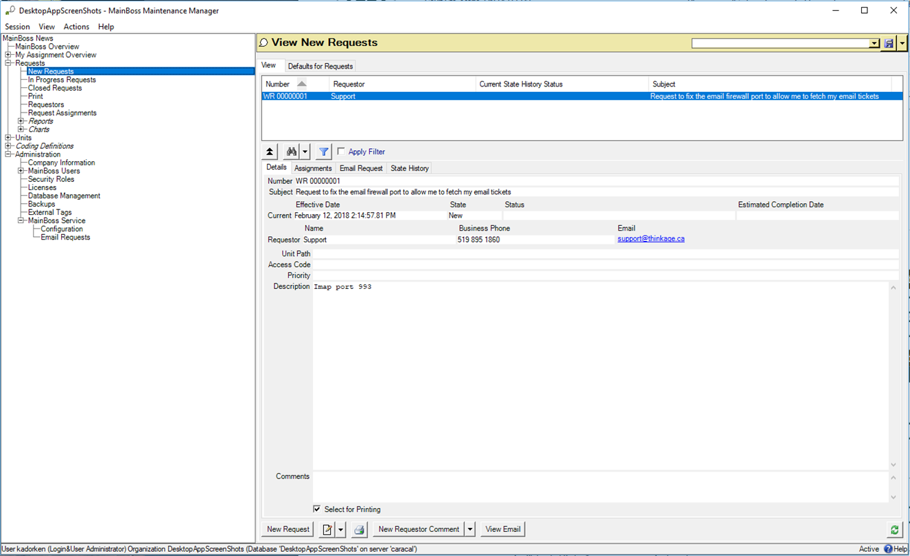This screenshot has width=910, height=556.
Task: Sort by Current State History Status column
Action: click(x=562, y=84)
